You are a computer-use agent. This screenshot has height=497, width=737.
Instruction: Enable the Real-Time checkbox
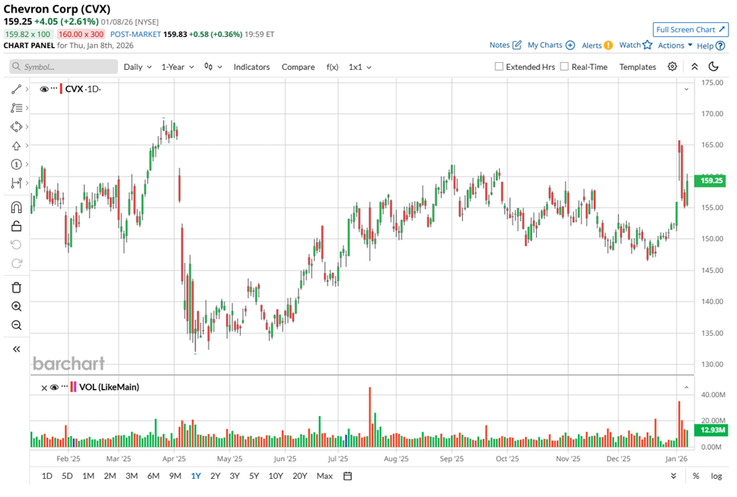565,67
